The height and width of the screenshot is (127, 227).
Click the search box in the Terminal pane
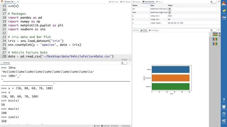(x=124, y=63)
